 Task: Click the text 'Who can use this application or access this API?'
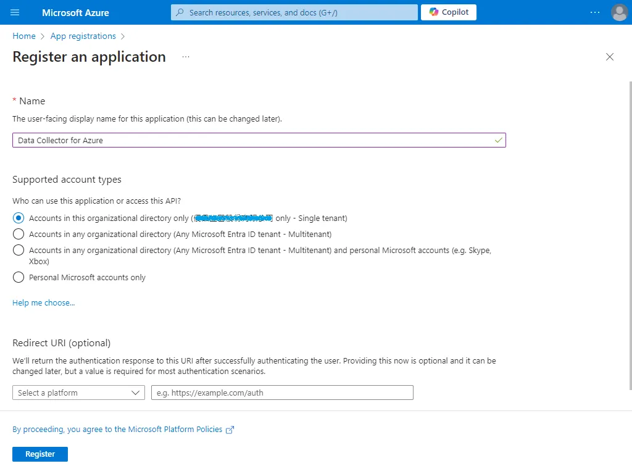pos(97,201)
